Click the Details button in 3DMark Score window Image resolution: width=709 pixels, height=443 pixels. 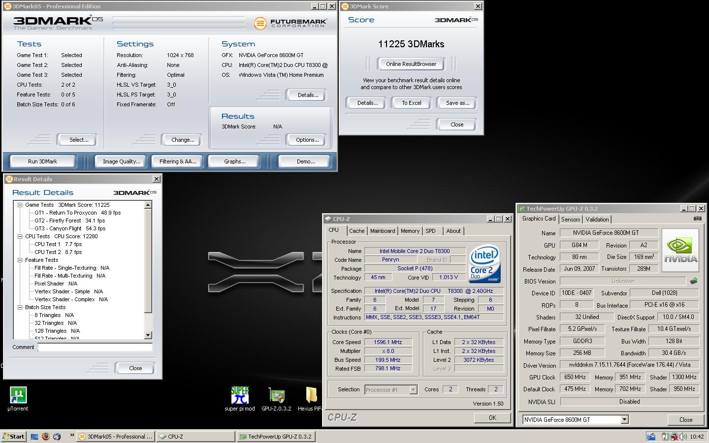click(367, 103)
